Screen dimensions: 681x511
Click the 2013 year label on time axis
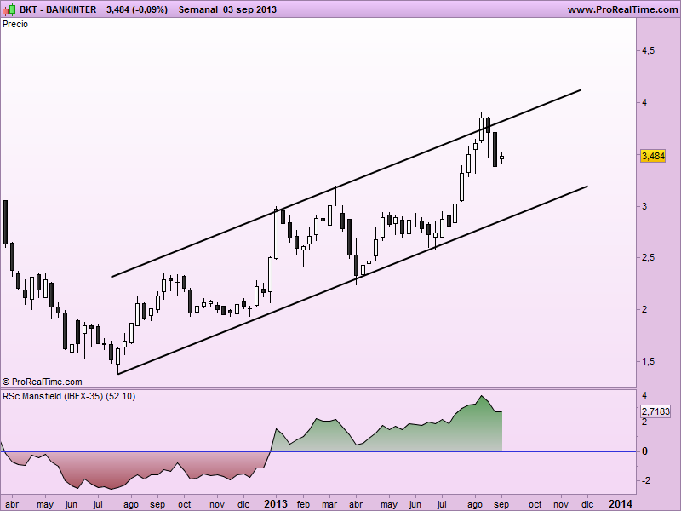point(276,503)
